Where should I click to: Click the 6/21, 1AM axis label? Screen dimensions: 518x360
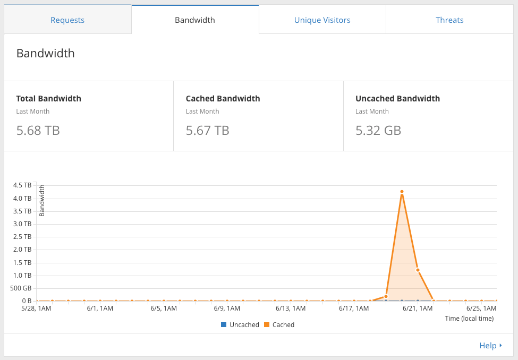[x=418, y=308]
